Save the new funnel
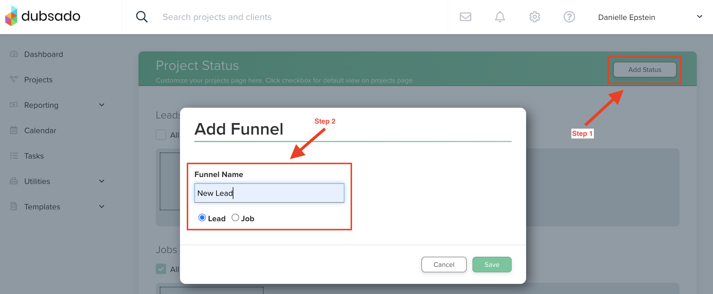The image size is (713, 294). pos(492,265)
